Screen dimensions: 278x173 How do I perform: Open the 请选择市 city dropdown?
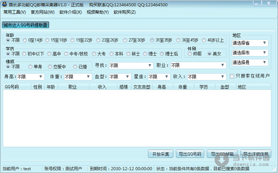(x=250, y=53)
